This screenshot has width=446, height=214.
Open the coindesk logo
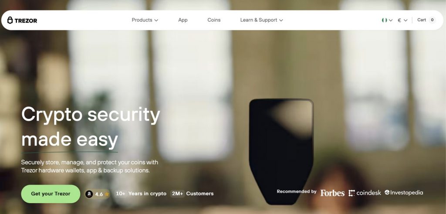pyautogui.click(x=365, y=193)
